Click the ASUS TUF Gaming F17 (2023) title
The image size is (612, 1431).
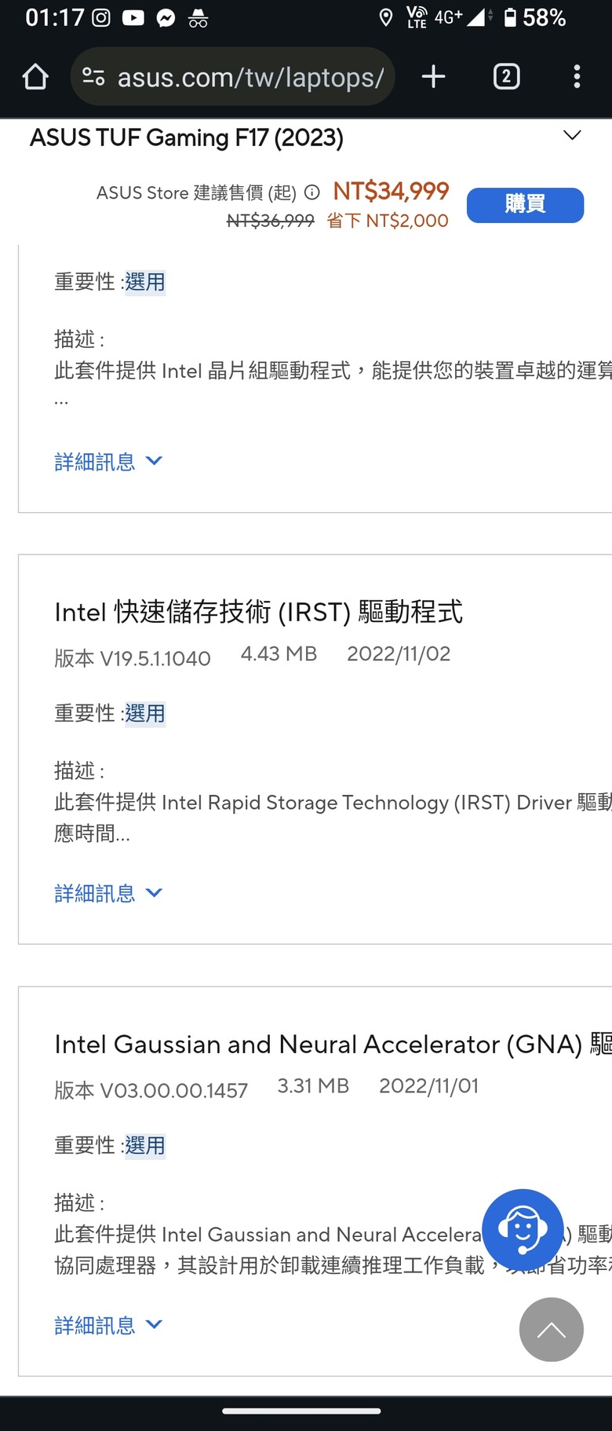point(187,137)
